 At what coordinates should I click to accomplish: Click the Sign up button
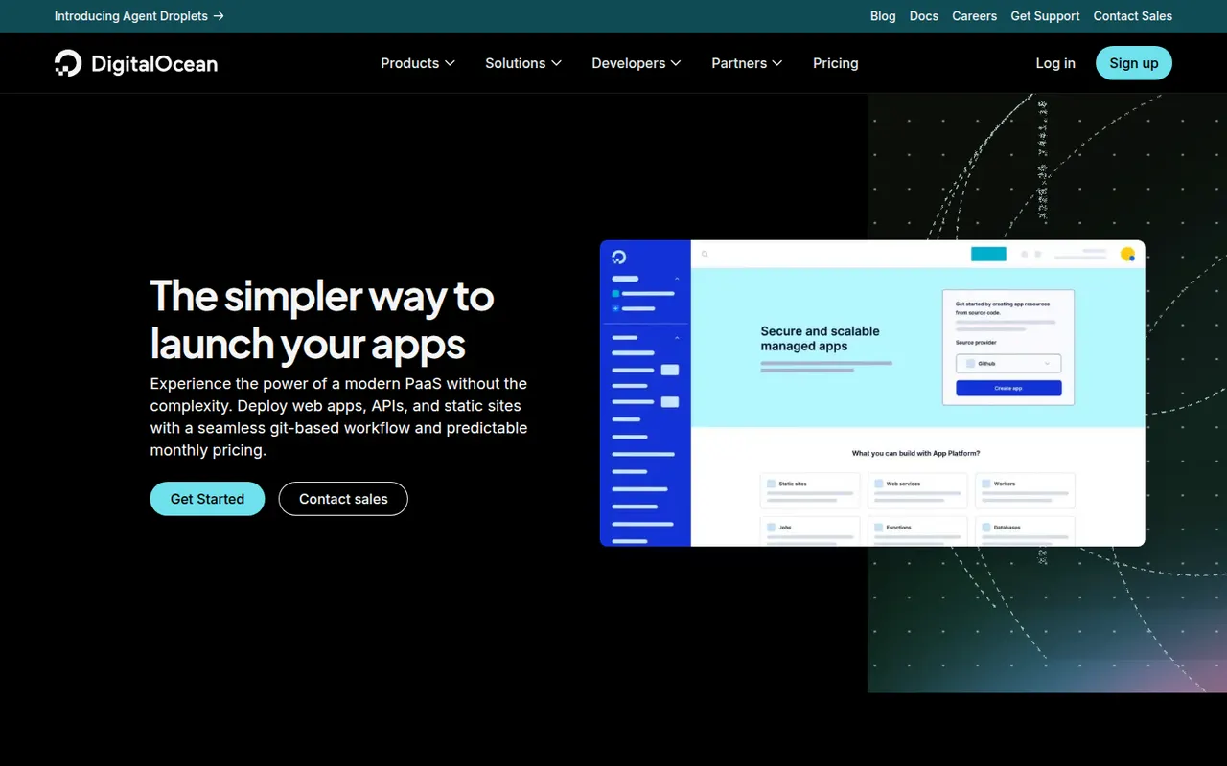tap(1134, 63)
